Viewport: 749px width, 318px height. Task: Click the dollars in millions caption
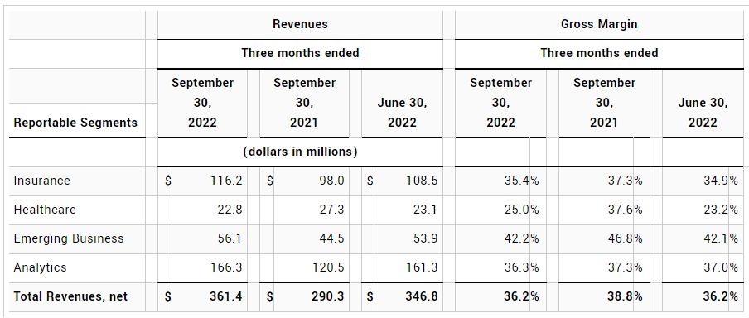[x=300, y=152]
